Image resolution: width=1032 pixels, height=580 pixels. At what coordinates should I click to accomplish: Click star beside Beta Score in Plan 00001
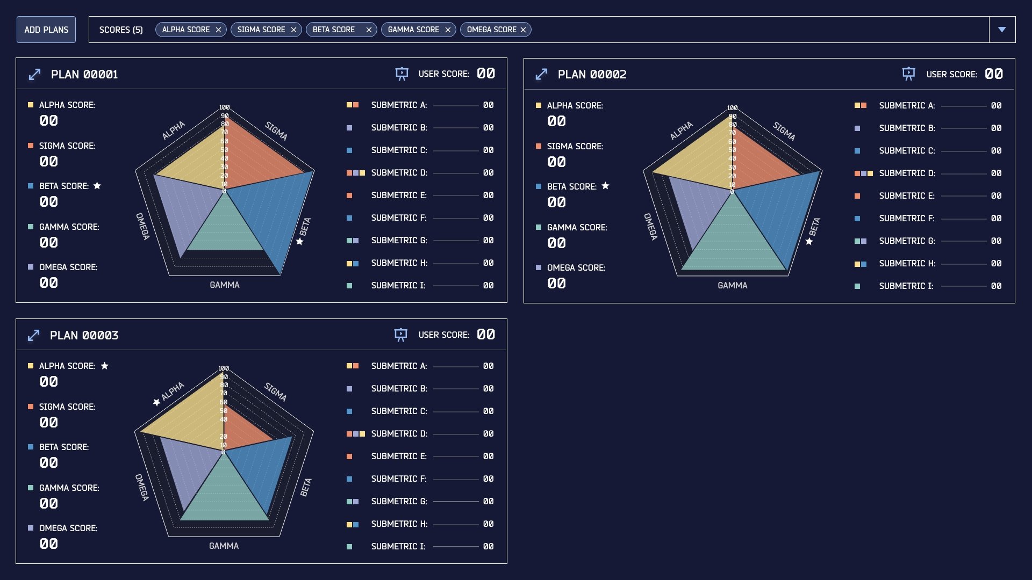[97, 186]
